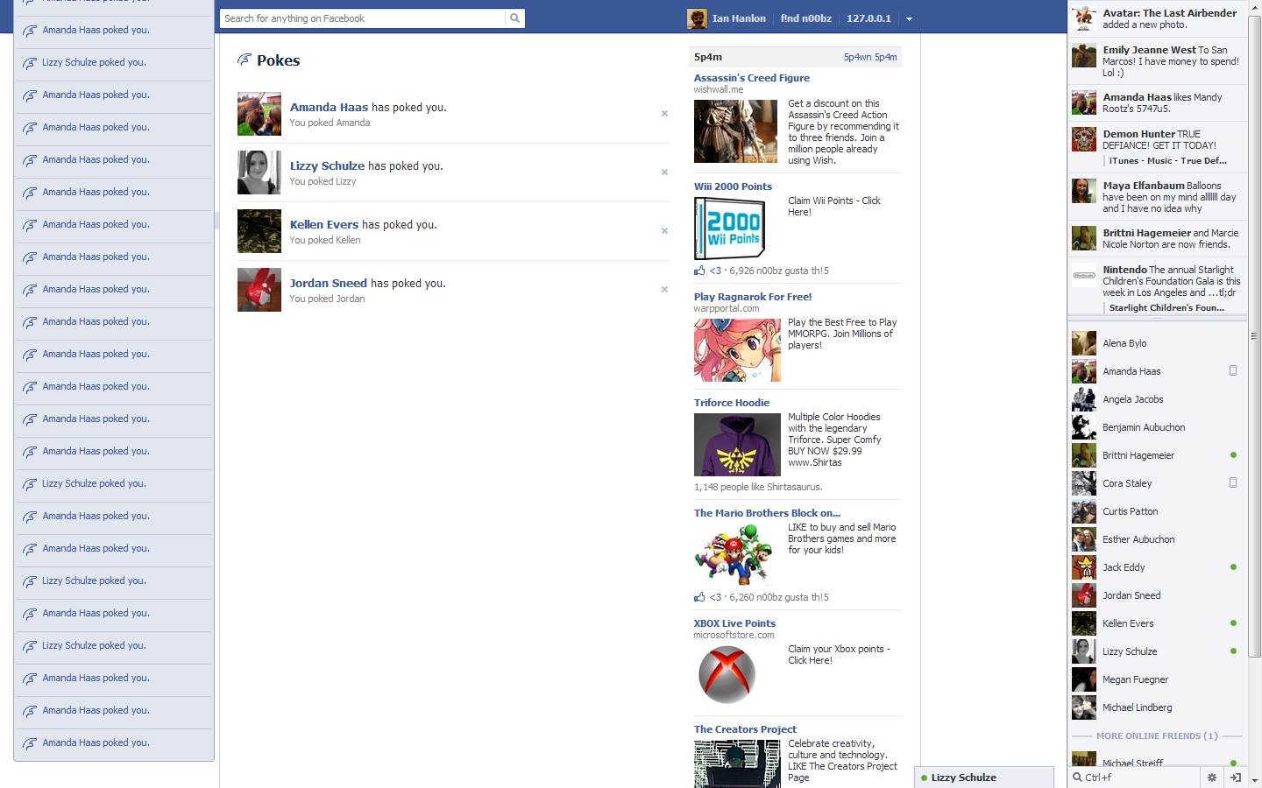This screenshot has width=1262, height=788.
Task: Open the 'XBOX Live Points' ad title
Action: (x=734, y=623)
